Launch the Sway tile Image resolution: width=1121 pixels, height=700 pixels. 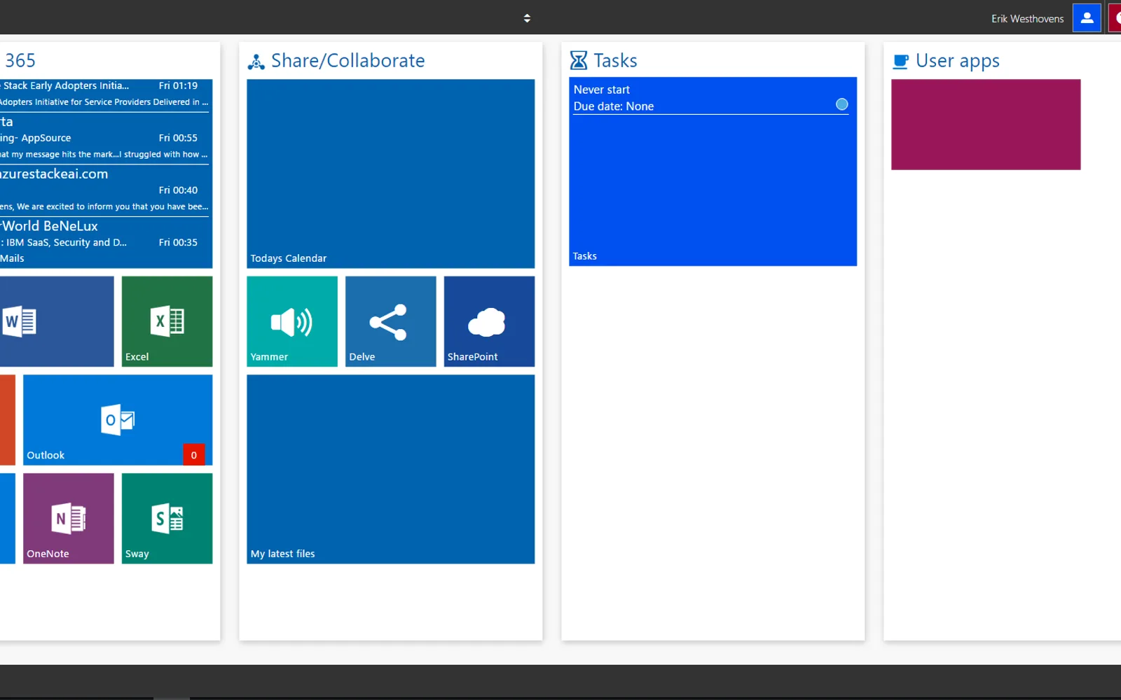[167, 519]
